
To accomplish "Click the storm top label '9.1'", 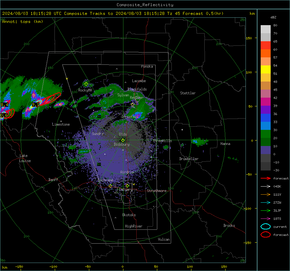I will coord(35,104).
